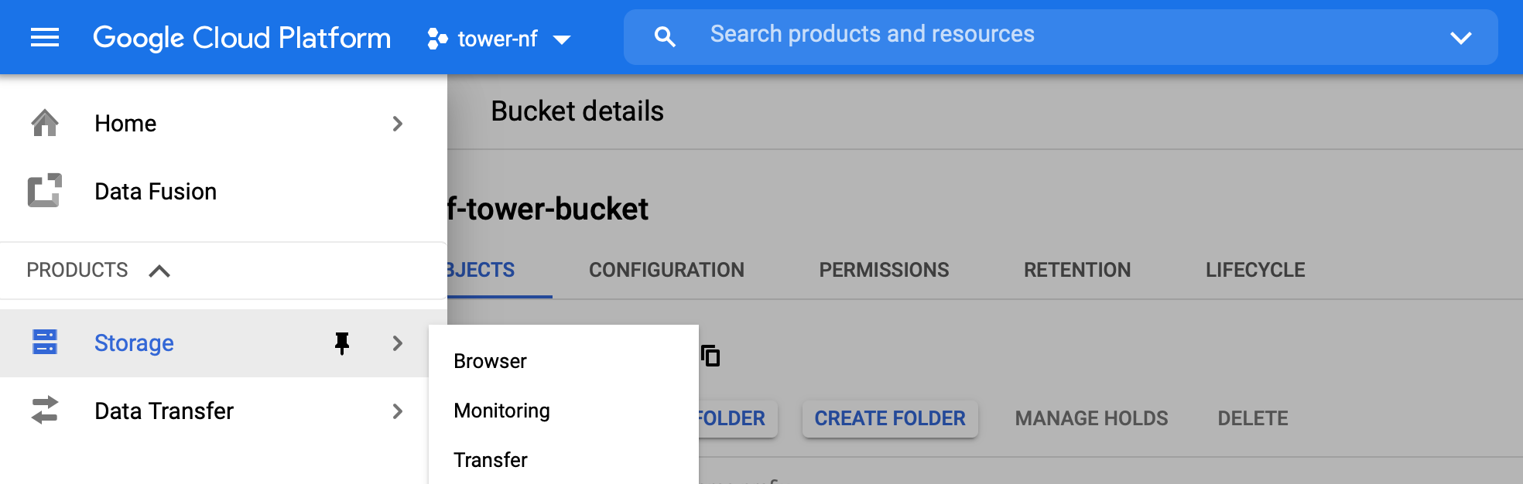This screenshot has height=484, width=1523.
Task: Select Browser from Storage submenu
Action: pos(490,361)
